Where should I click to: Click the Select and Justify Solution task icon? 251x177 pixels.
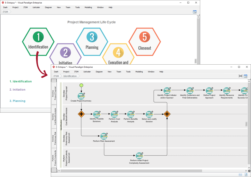(149, 114)
